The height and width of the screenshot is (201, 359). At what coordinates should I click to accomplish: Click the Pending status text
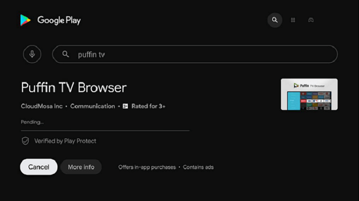tap(32, 122)
